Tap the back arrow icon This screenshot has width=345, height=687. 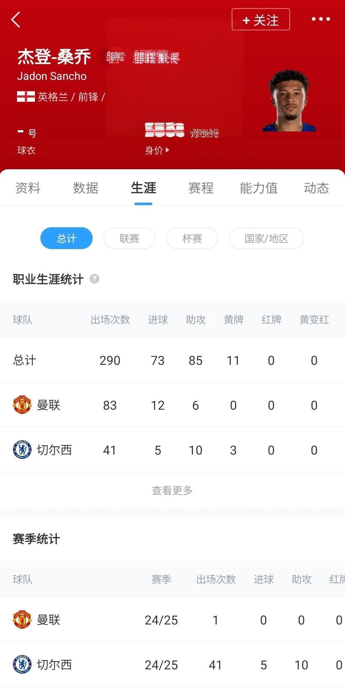tap(16, 20)
